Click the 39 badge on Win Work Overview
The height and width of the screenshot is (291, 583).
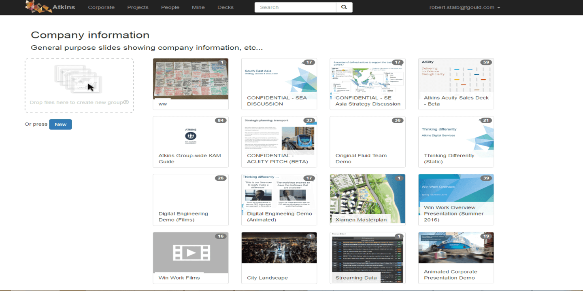(486, 178)
